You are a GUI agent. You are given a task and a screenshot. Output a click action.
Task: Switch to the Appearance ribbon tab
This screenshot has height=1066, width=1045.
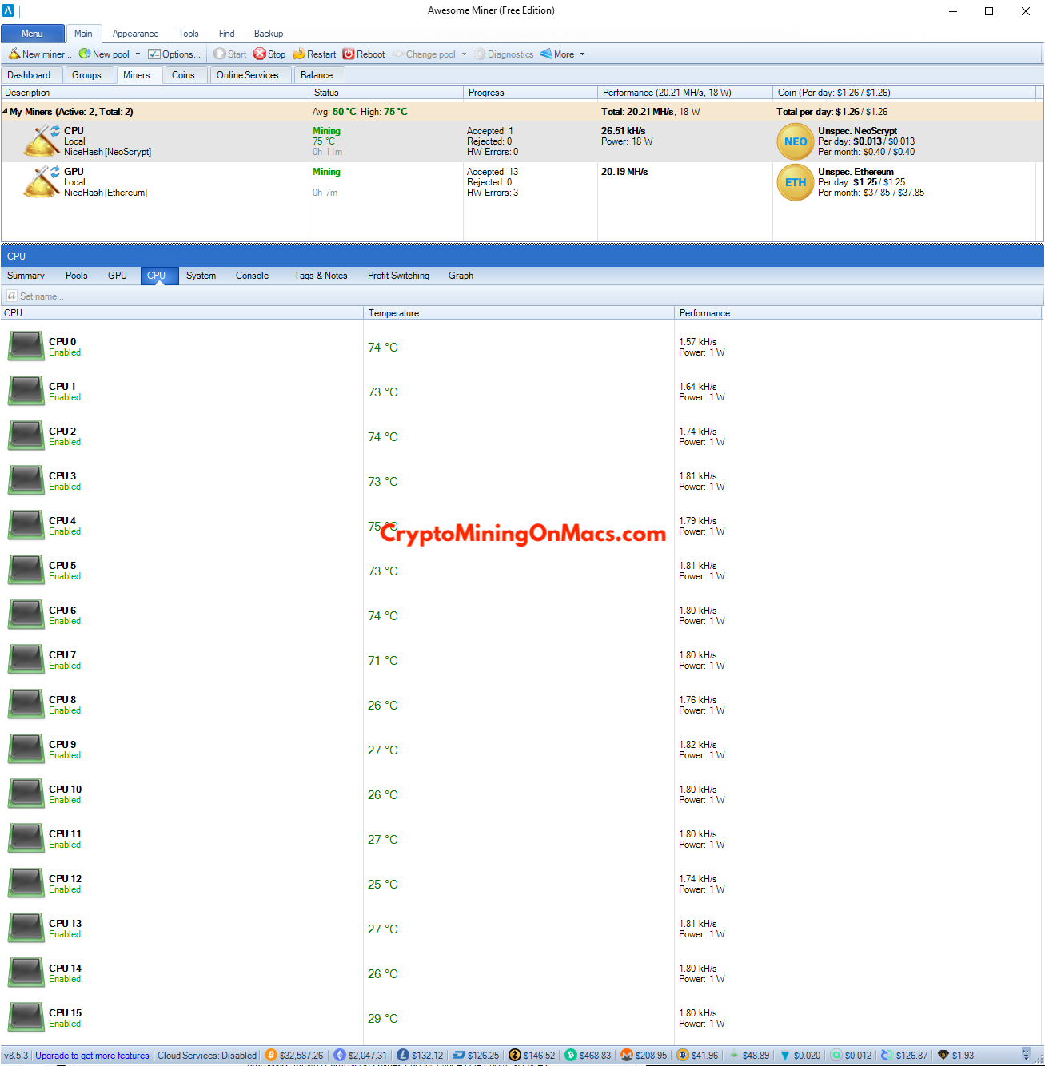[135, 34]
